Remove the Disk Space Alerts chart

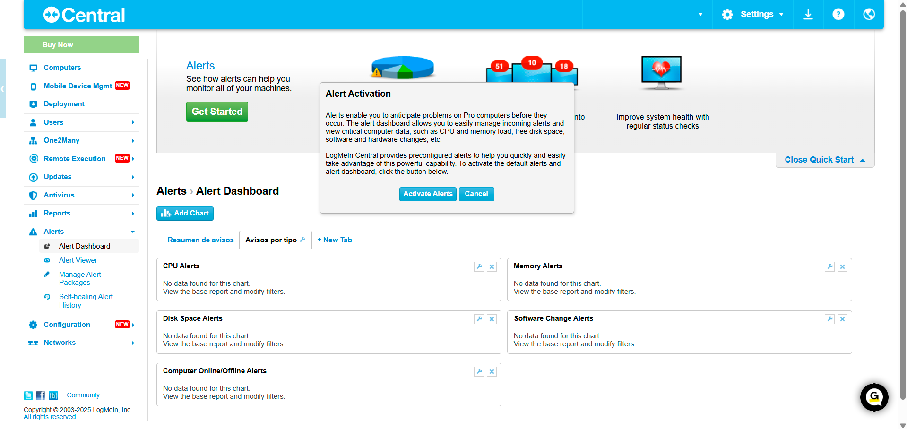(x=492, y=319)
